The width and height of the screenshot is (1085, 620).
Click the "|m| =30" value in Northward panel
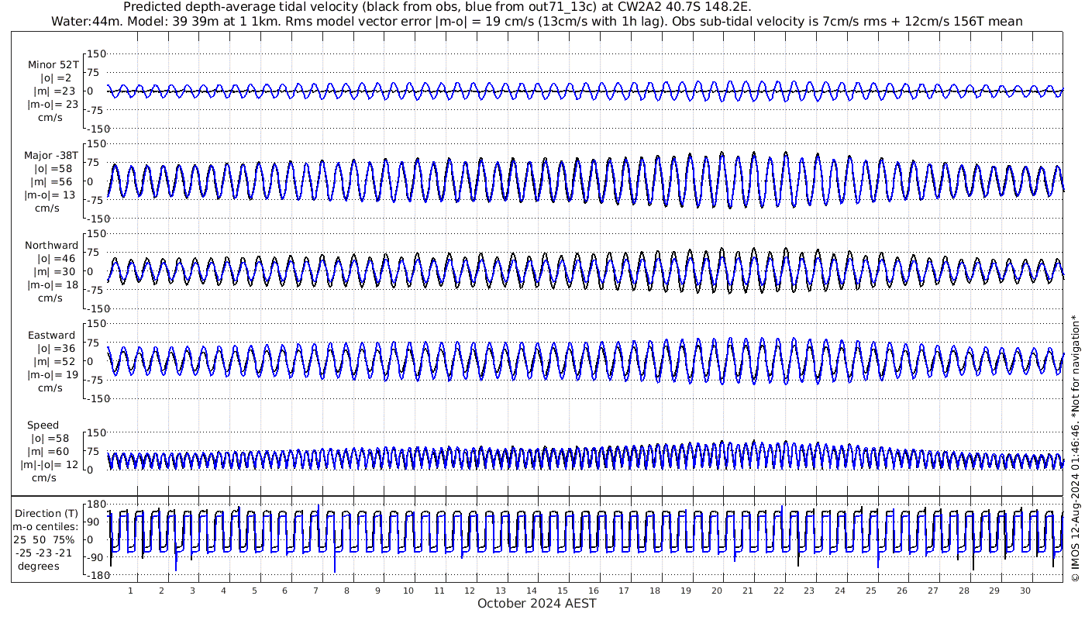[x=53, y=272]
